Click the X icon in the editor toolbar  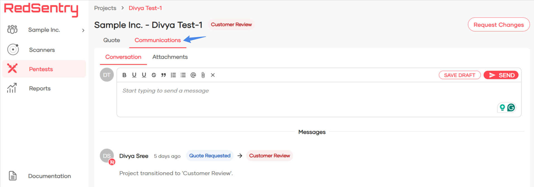click(x=213, y=75)
